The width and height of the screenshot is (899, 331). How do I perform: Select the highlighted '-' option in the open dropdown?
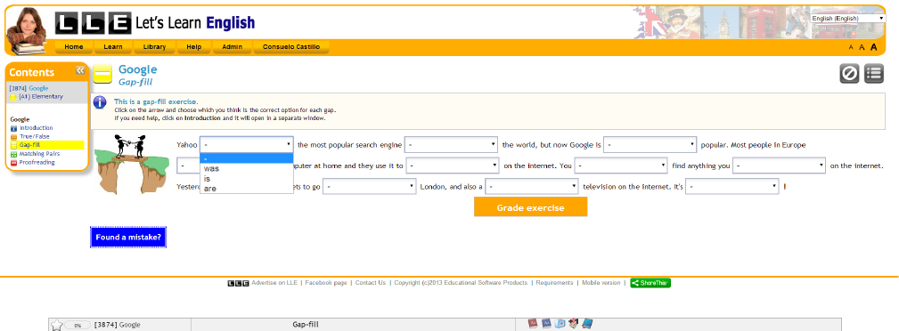point(247,158)
